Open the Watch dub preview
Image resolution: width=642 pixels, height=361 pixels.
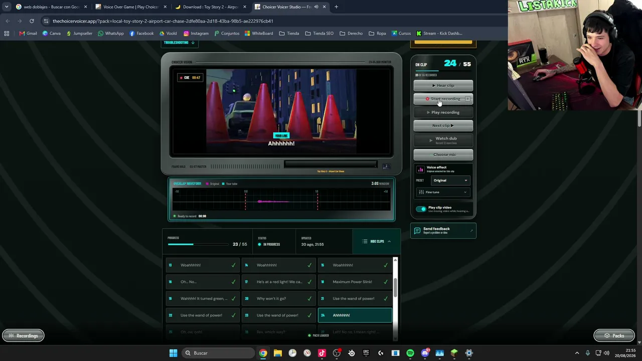[443, 140]
